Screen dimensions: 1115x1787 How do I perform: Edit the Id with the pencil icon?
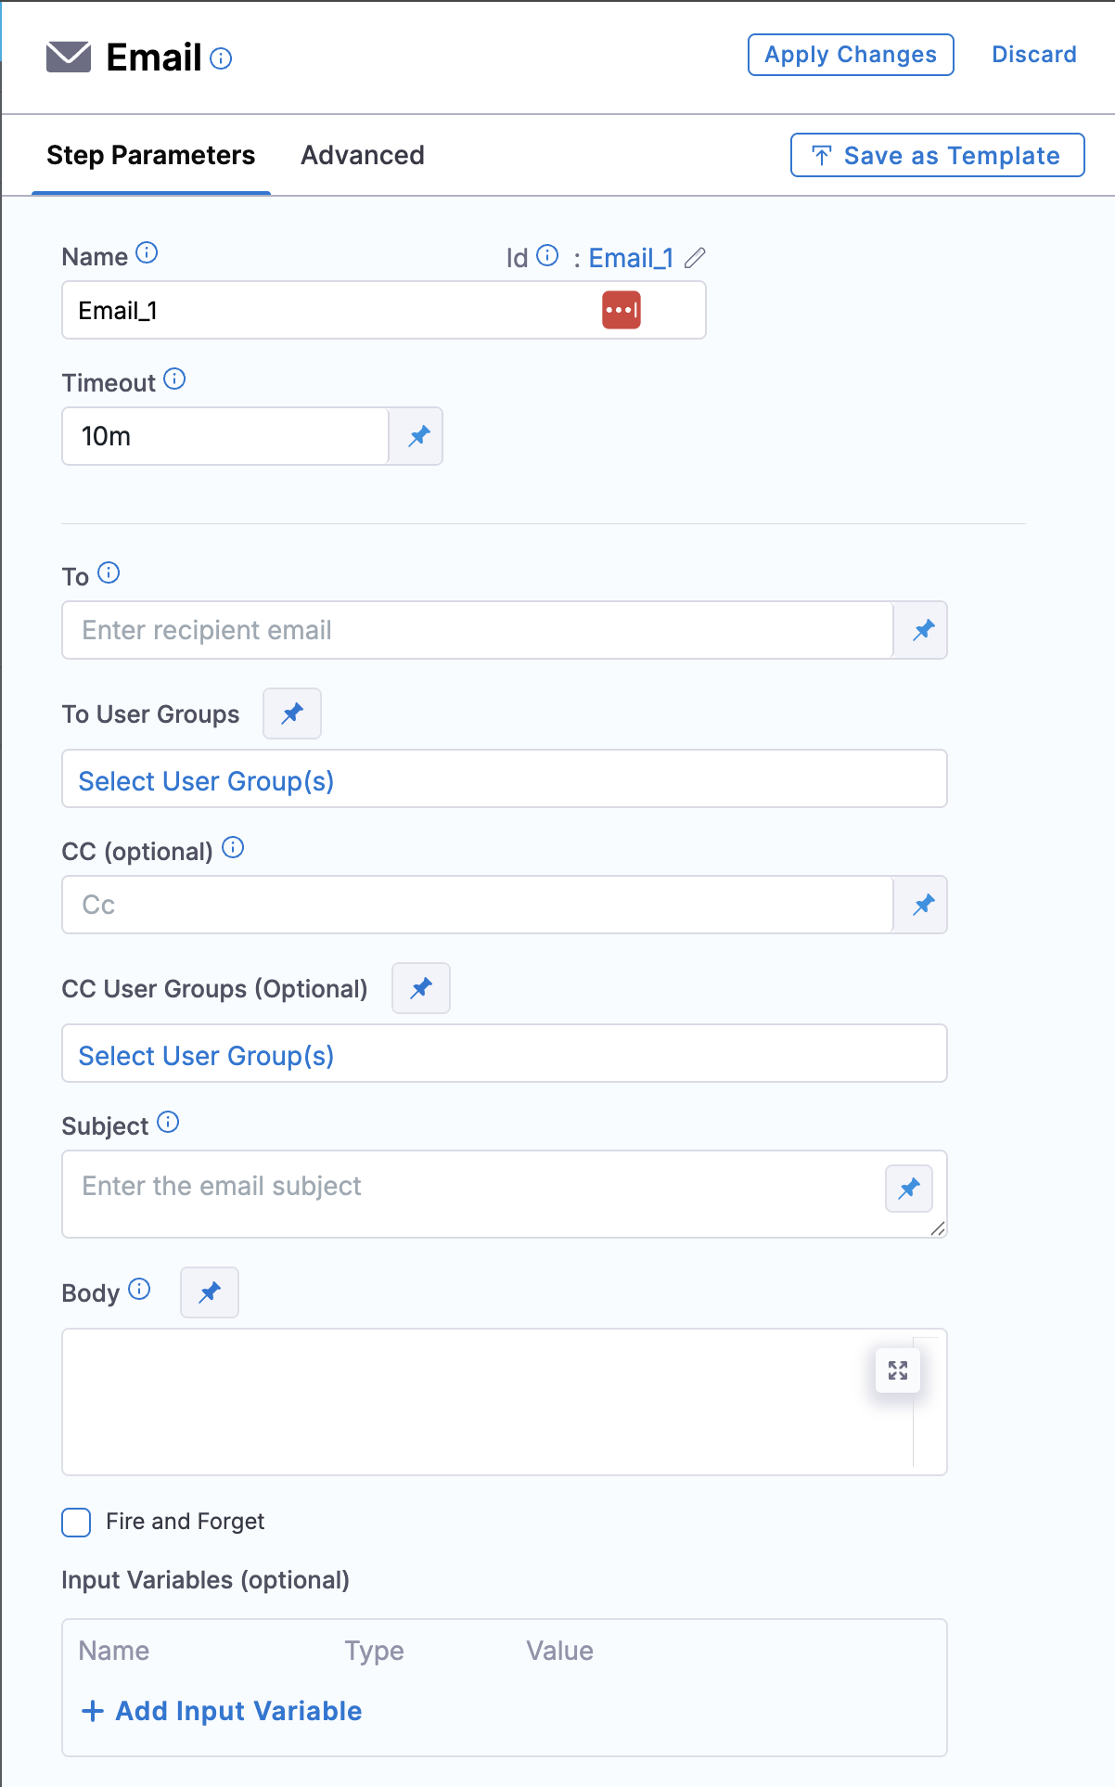(x=695, y=258)
